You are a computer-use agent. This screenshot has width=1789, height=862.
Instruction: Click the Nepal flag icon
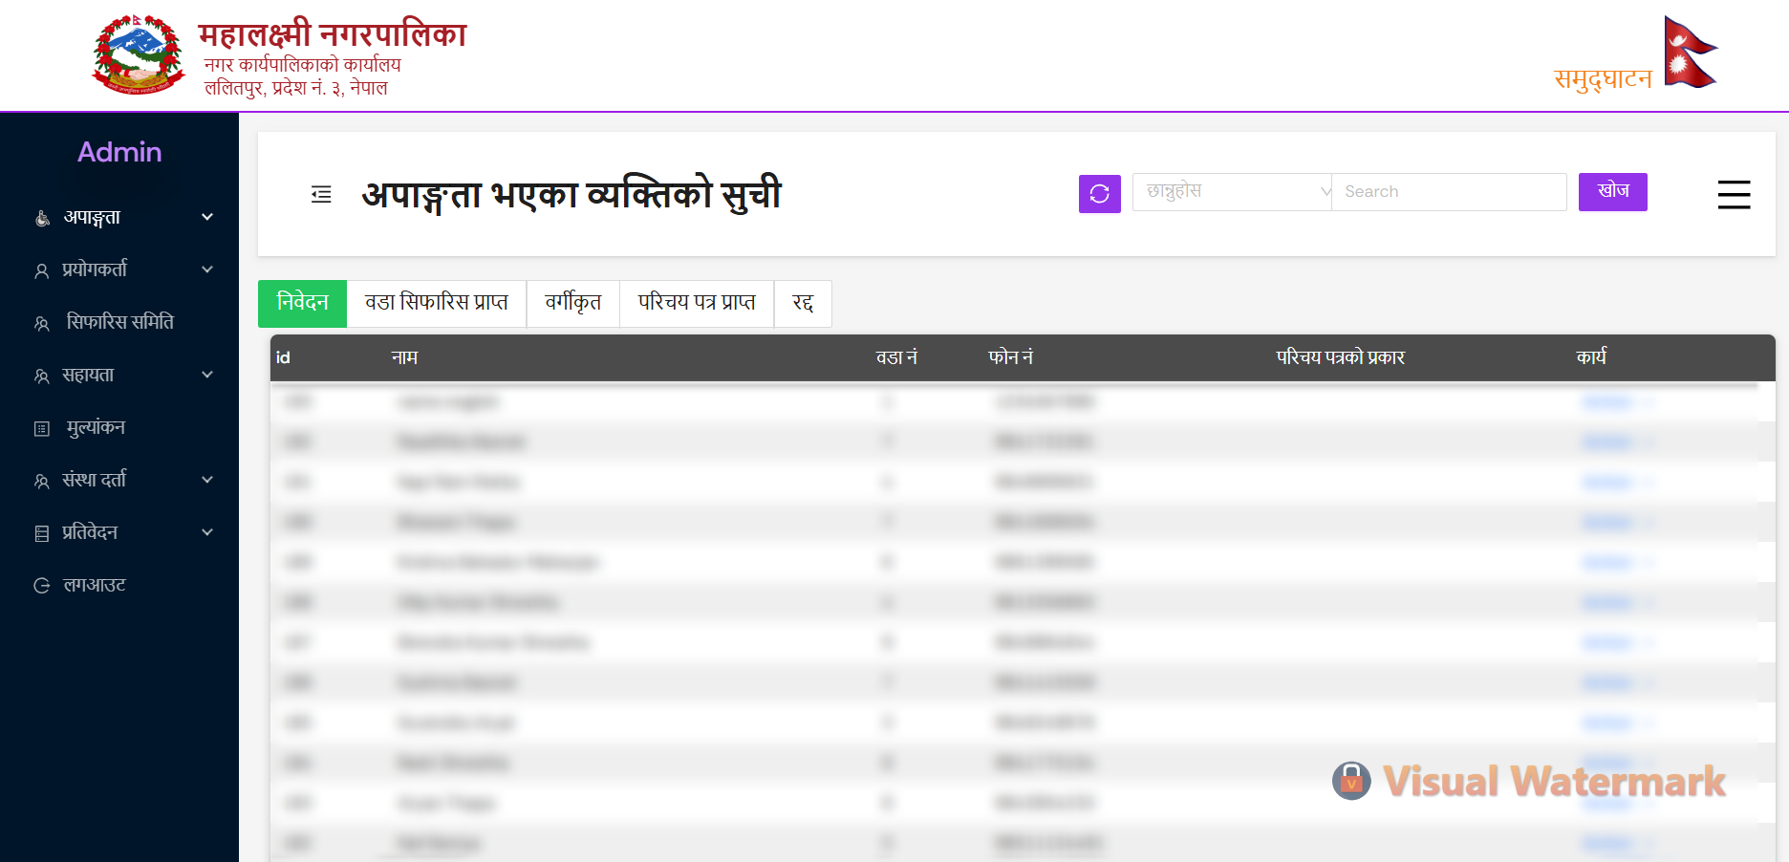(1689, 54)
